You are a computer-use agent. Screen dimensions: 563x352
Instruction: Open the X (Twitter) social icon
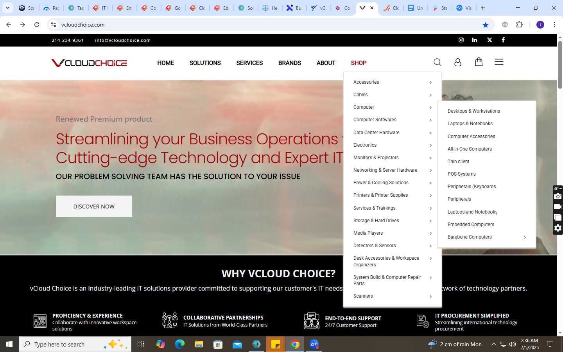(489, 40)
